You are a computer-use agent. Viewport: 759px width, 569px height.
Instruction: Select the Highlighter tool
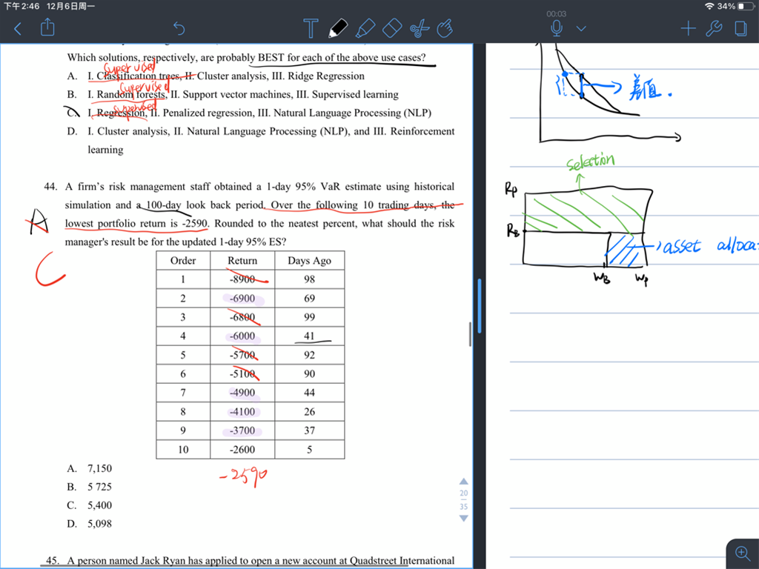(x=365, y=28)
